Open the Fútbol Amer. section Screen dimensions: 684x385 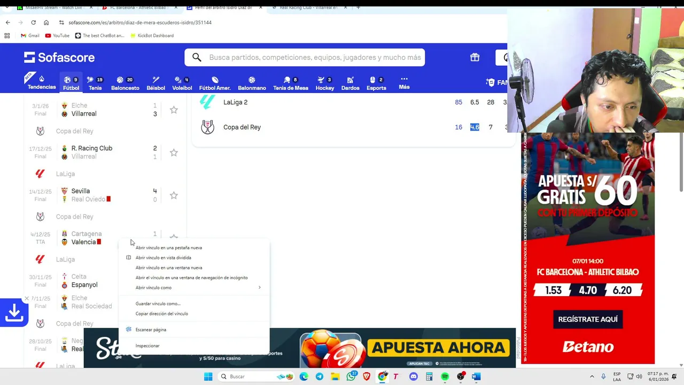point(215,82)
